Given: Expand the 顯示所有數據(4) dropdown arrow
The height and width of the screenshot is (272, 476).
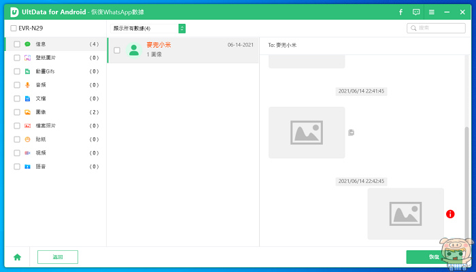Looking at the screenshot, I should click(182, 29).
